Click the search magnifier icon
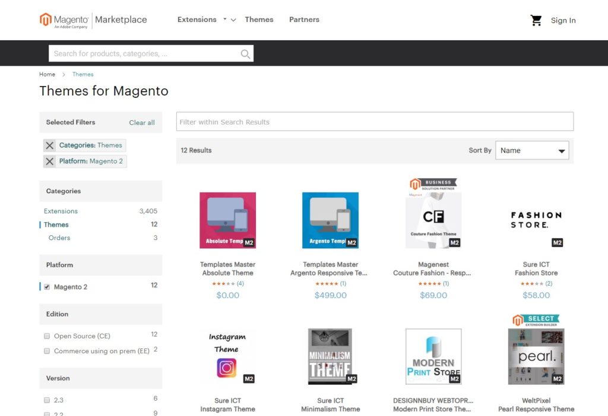608x416 pixels. click(245, 54)
